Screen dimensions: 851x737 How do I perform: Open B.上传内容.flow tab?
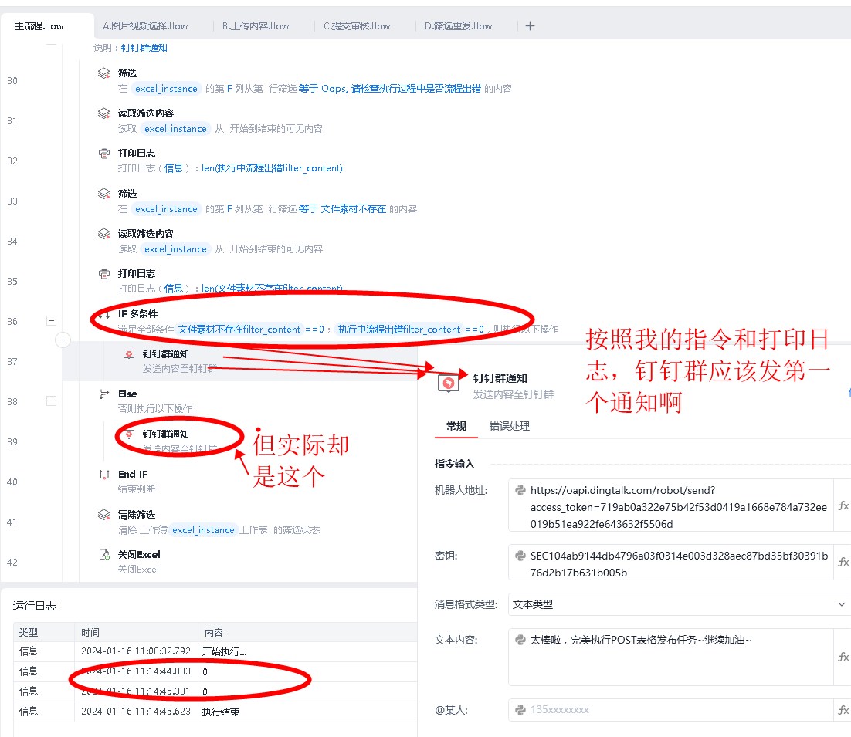(x=256, y=26)
